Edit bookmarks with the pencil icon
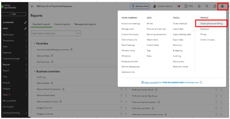Image resolution: width=230 pixels, height=119 pixels. (25, 22)
